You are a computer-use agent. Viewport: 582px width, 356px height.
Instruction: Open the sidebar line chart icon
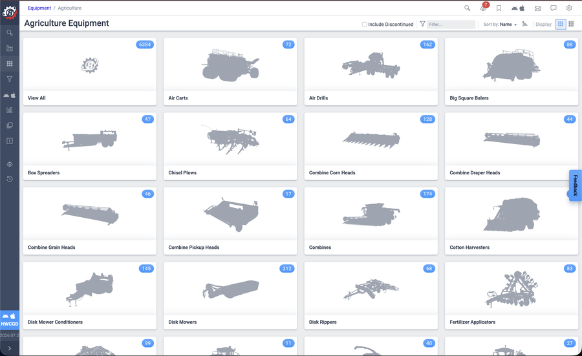(10, 48)
